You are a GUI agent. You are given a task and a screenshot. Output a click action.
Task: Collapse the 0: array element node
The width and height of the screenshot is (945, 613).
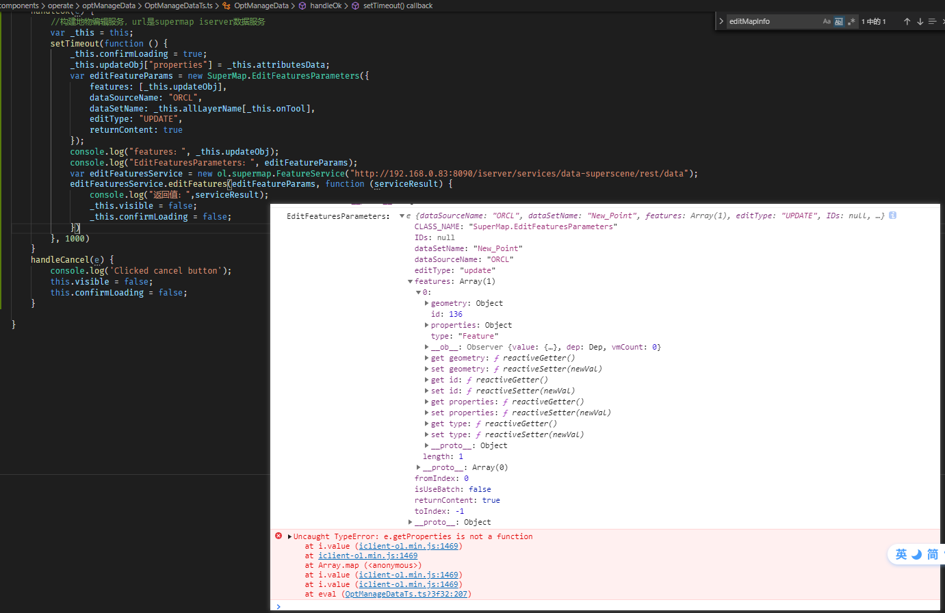[x=418, y=293]
